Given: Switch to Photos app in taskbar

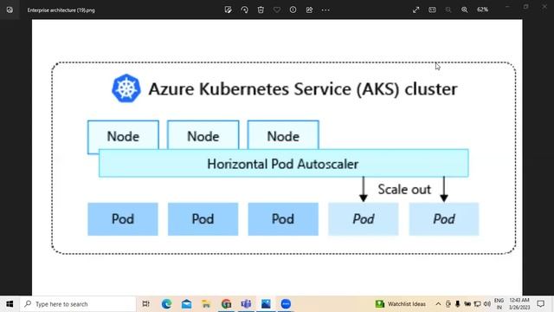Looking at the screenshot, I should pyautogui.click(x=266, y=304).
